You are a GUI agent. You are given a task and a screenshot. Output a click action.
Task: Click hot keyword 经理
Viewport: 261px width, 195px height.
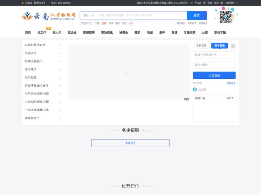pyautogui.click(x=104, y=23)
